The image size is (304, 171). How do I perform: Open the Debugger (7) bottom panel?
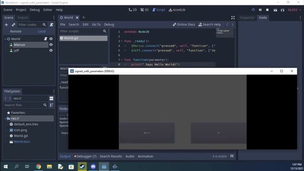[85, 156]
